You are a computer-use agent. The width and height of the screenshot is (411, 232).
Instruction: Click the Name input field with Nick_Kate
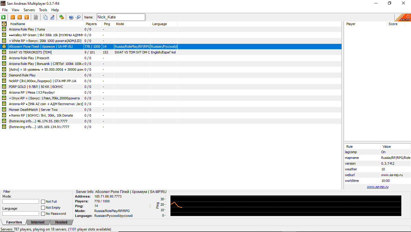pos(121,17)
